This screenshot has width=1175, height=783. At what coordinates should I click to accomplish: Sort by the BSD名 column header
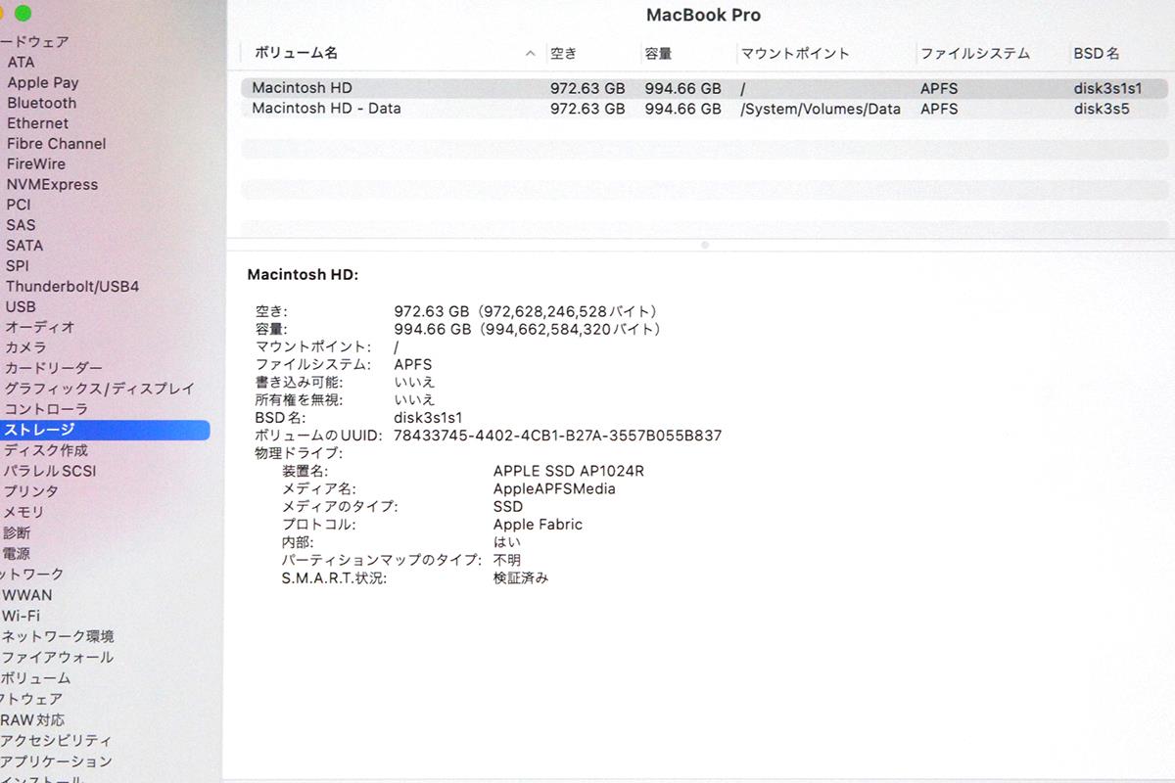(x=1097, y=54)
